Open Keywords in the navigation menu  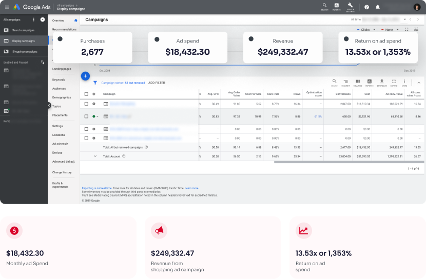click(59, 79)
